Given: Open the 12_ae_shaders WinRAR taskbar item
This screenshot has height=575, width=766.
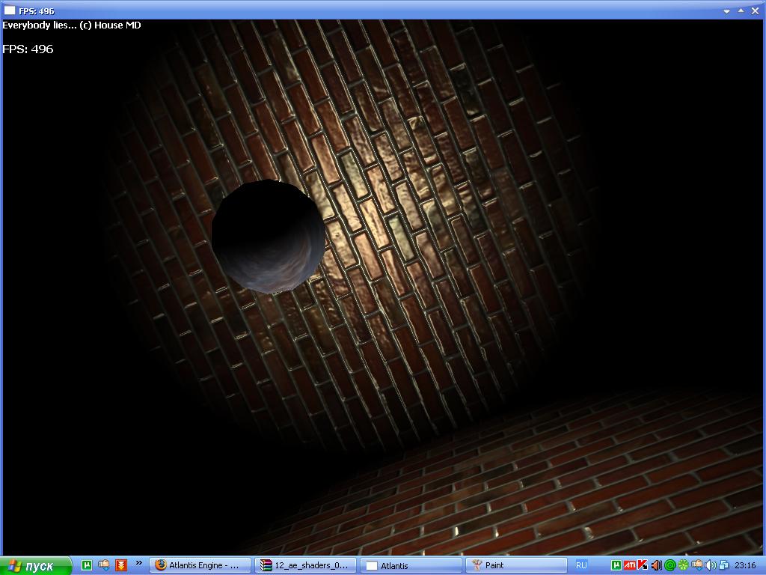Looking at the screenshot, I should point(305,565).
